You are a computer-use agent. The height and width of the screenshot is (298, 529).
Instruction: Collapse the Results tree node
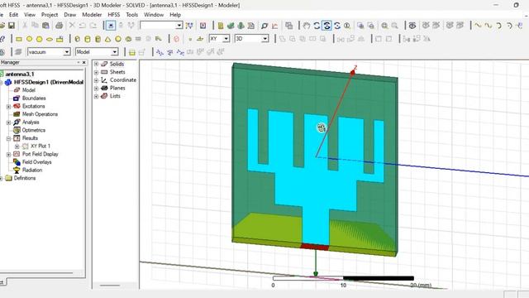(9, 138)
